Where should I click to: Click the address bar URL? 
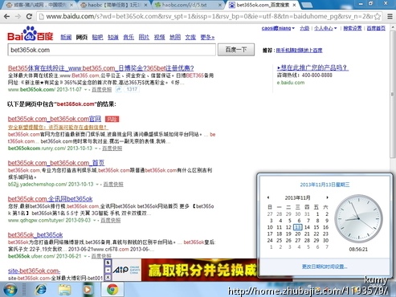(x=209, y=17)
